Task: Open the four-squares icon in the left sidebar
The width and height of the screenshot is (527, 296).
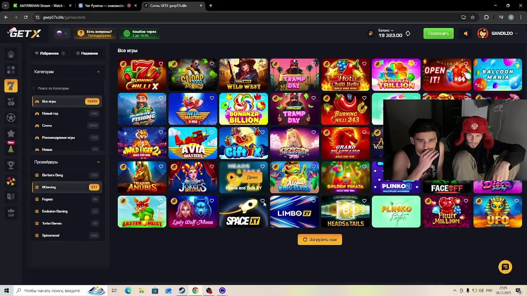Action: [x=11, y=70]
